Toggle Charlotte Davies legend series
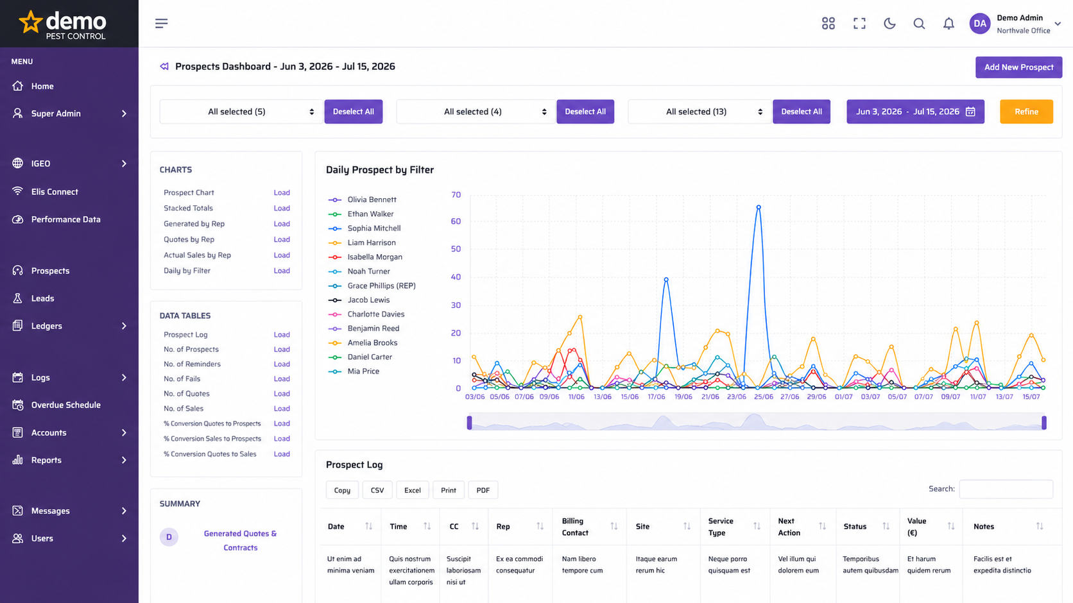 [x=366, y=314]
